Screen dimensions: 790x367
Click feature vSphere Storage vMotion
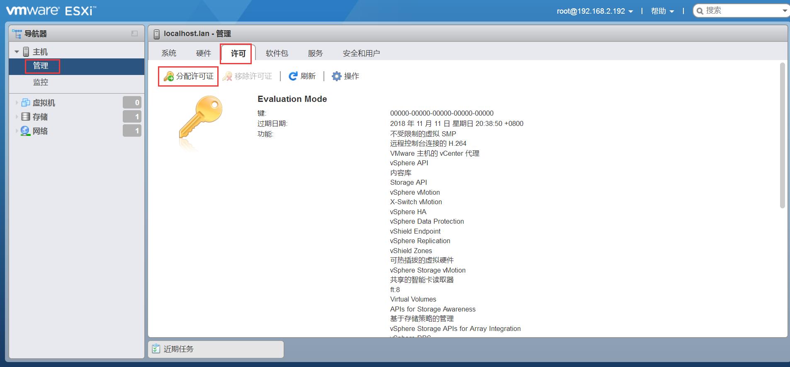pyautogui.click(x=428, y=270)
